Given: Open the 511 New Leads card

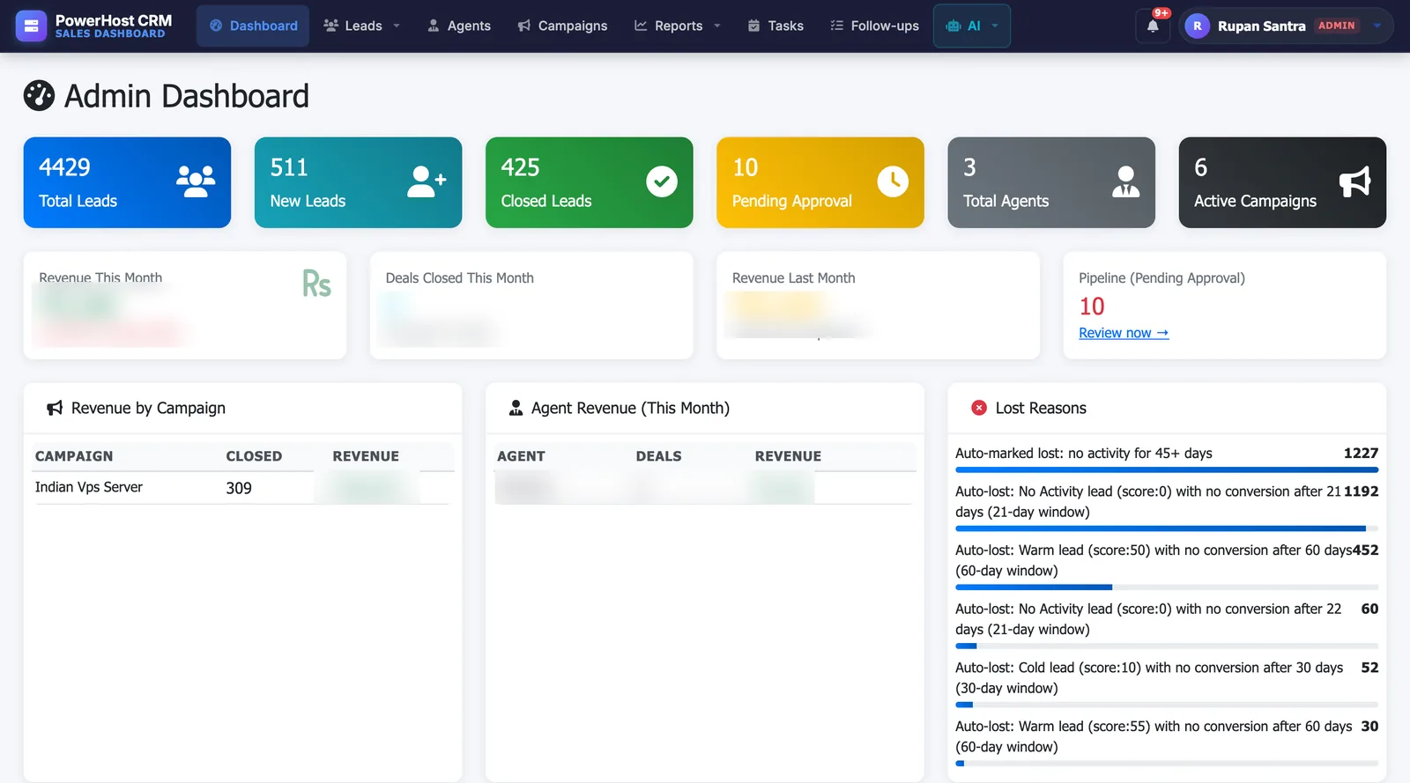Looking at the screenshot, I should coord(358,182).
